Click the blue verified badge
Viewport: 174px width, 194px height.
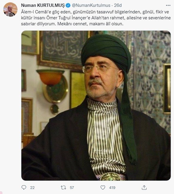click(68, 5)
